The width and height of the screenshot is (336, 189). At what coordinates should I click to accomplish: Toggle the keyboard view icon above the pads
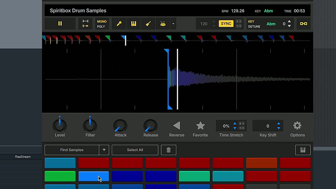pos(303,150)
